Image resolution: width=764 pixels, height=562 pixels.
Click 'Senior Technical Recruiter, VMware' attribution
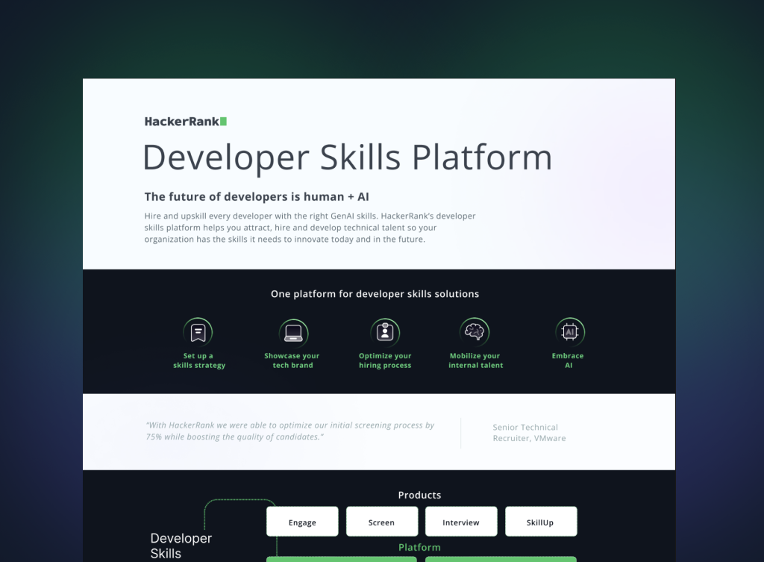pos(529,433)
